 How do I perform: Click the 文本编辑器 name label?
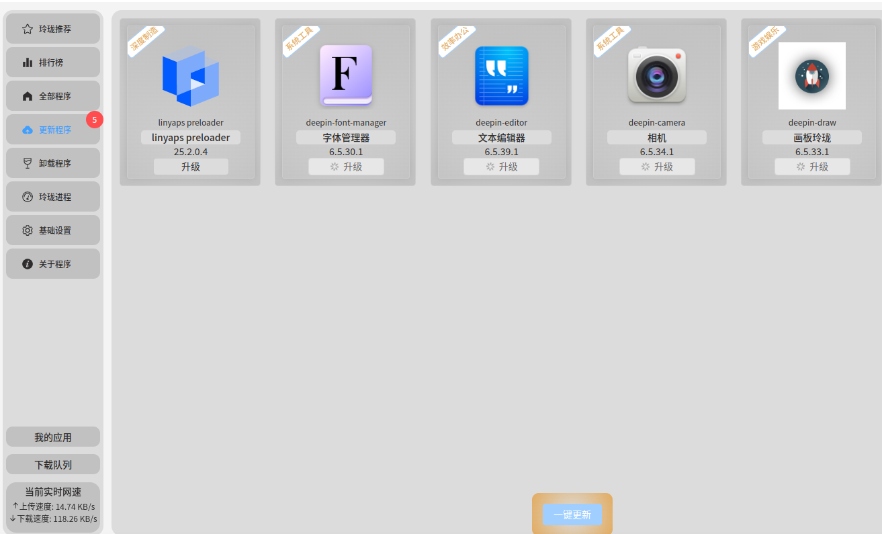point(502,138)
